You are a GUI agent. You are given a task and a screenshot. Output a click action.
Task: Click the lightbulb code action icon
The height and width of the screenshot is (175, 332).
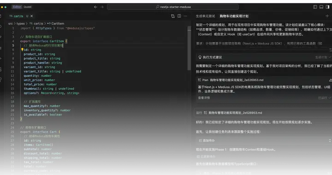tap(22, 50)
